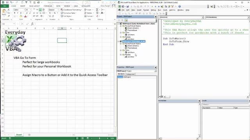This screenshot has height=140, width=250.
Task: Save the workbook from Excel's Quick Access Toolbar
Action: pos(7,2)
